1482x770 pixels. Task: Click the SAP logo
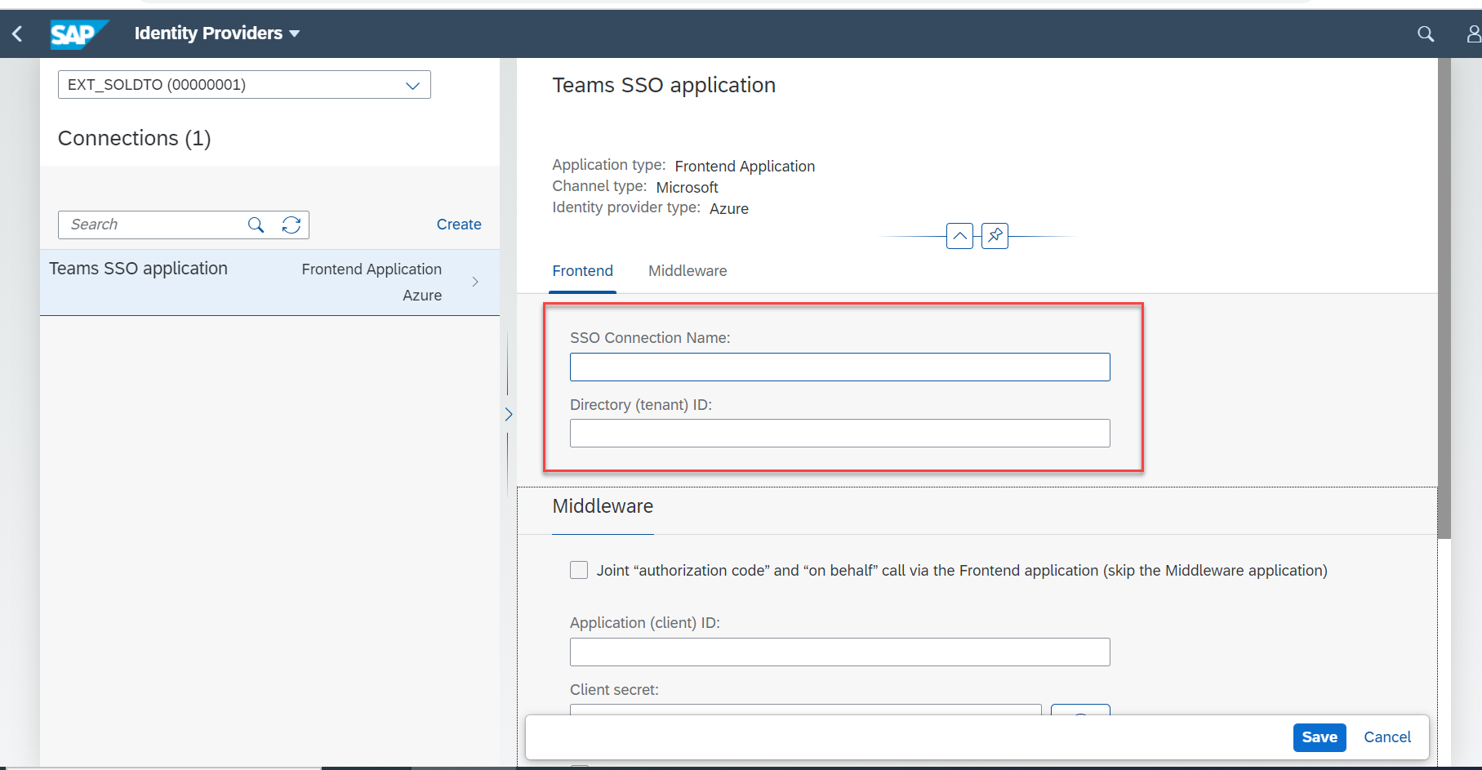(x=78, y=34)
